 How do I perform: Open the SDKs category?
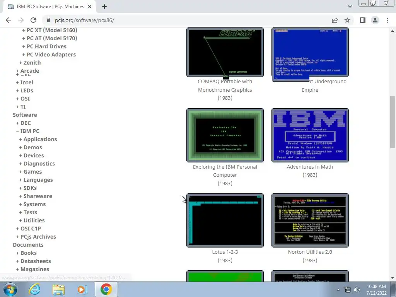pyautogui.click(x=30, y=188)
